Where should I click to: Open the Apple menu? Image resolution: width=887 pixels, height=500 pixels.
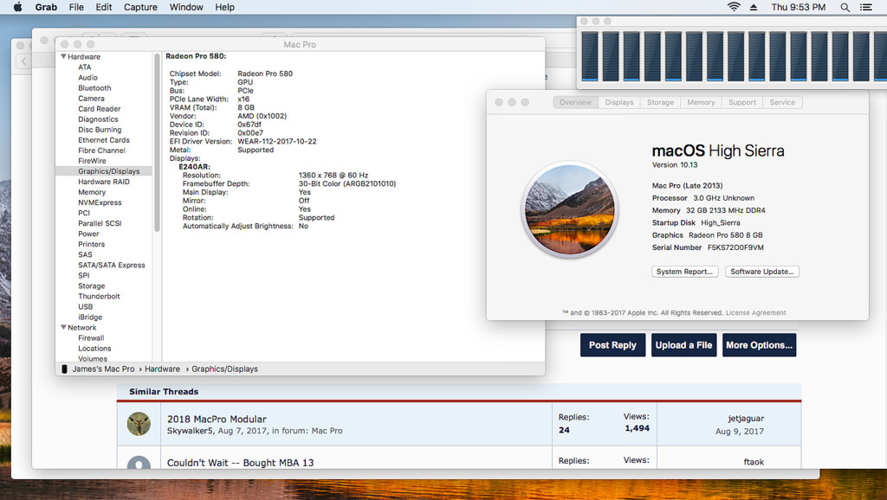17,7
